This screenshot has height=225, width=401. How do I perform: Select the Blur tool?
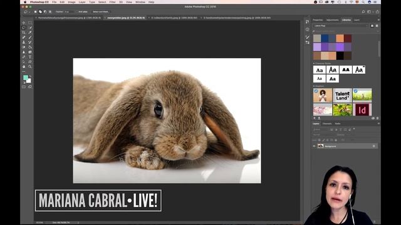click(x=24, y=52)
